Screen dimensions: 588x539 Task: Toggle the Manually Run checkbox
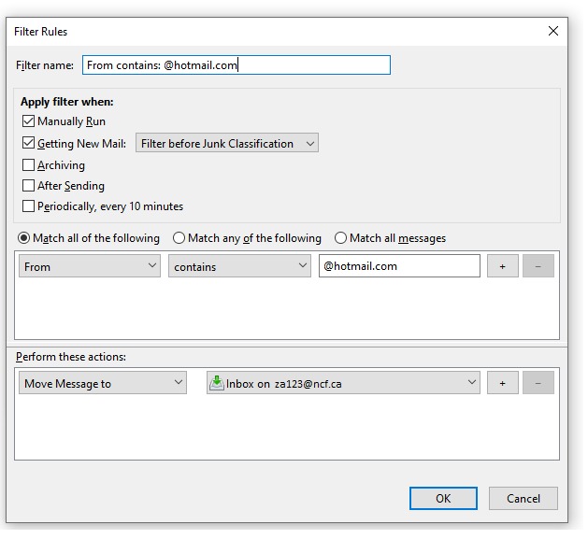point(28,121)
